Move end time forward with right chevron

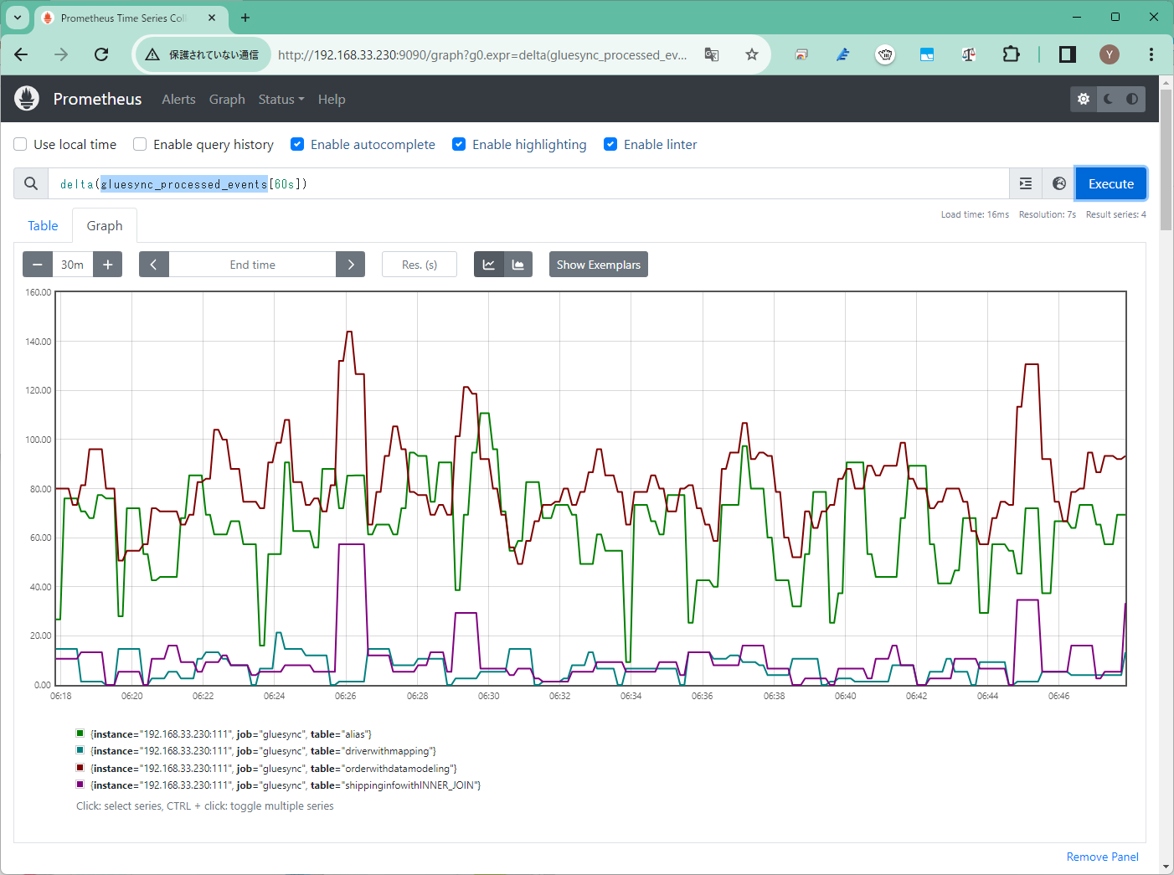(x=351, y=265)
